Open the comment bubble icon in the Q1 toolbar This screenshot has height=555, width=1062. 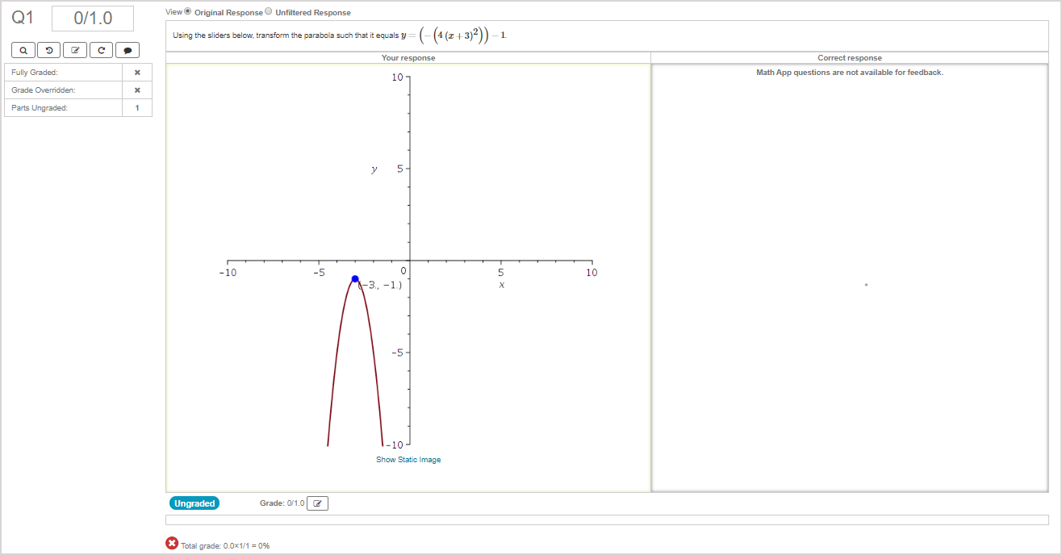(127, 50)
